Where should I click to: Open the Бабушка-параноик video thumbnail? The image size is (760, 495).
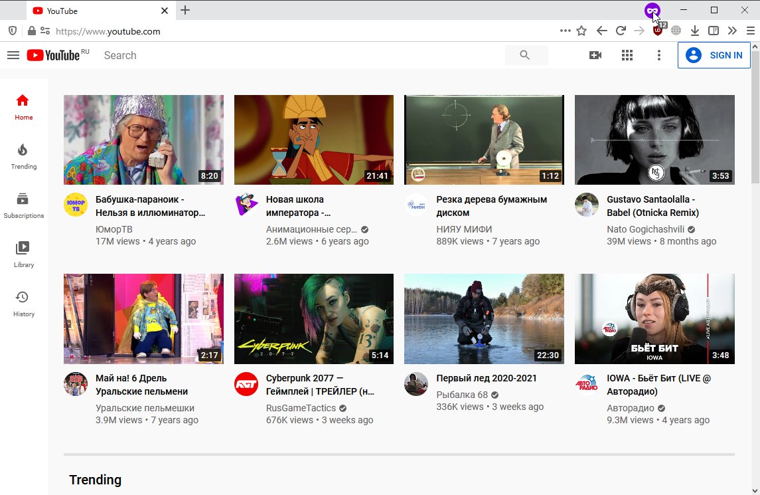click(x=143, y=140)
